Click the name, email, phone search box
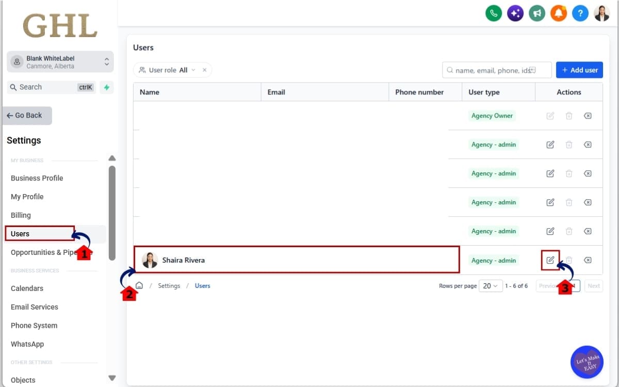 point(497,70)
